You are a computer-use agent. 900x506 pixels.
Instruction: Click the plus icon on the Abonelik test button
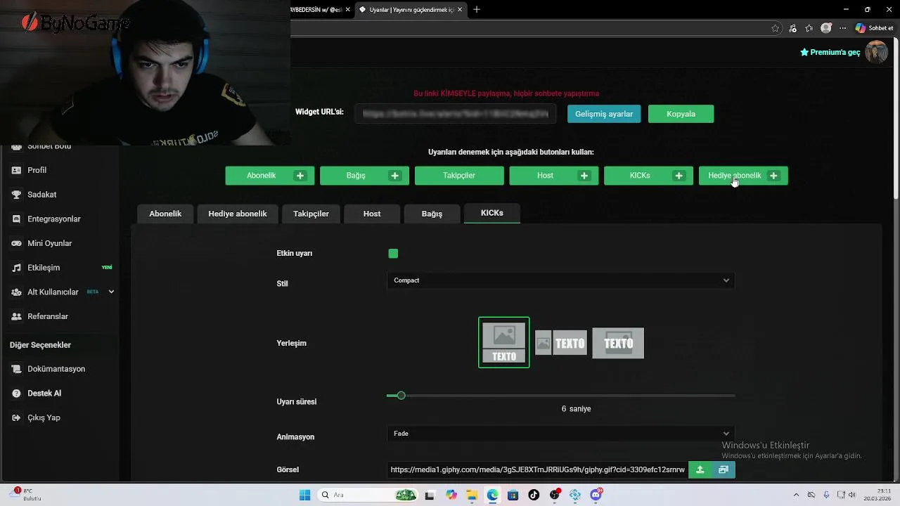tap(300, 176)
